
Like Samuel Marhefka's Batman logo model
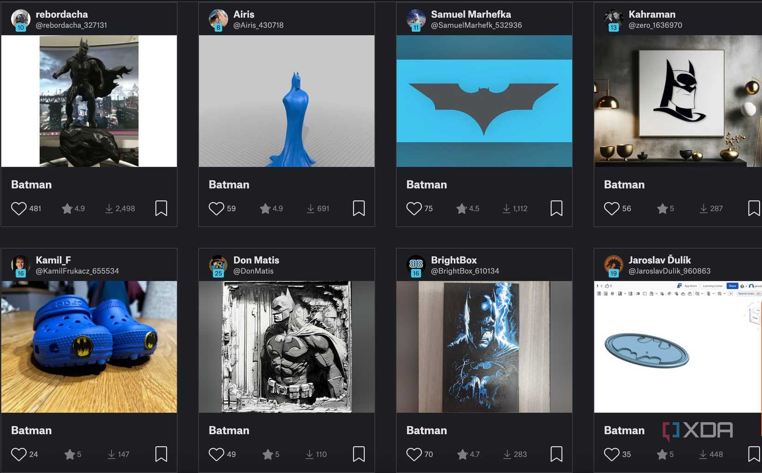click(414, 209)
